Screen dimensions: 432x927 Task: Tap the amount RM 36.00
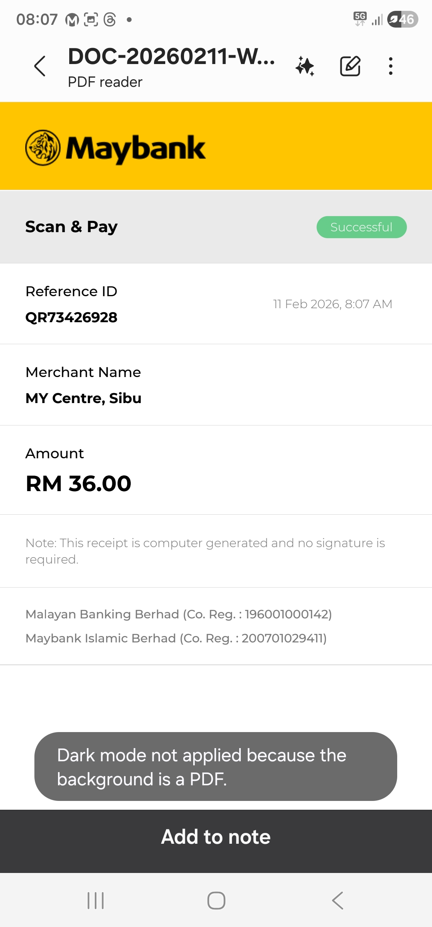tap(78, 484)
